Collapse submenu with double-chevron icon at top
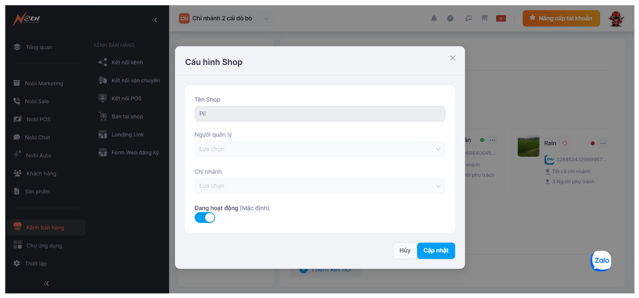 tap(155, 20)
